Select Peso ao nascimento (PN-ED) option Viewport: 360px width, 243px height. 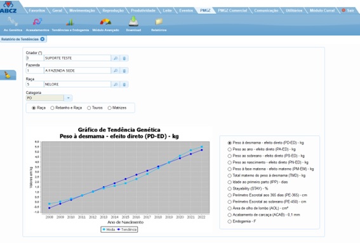(229, 162)
